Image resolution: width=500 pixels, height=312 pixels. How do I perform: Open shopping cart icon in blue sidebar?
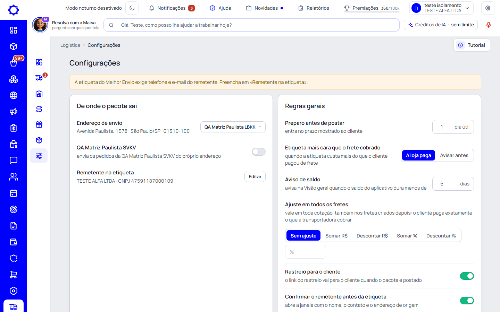click(14, 275)
